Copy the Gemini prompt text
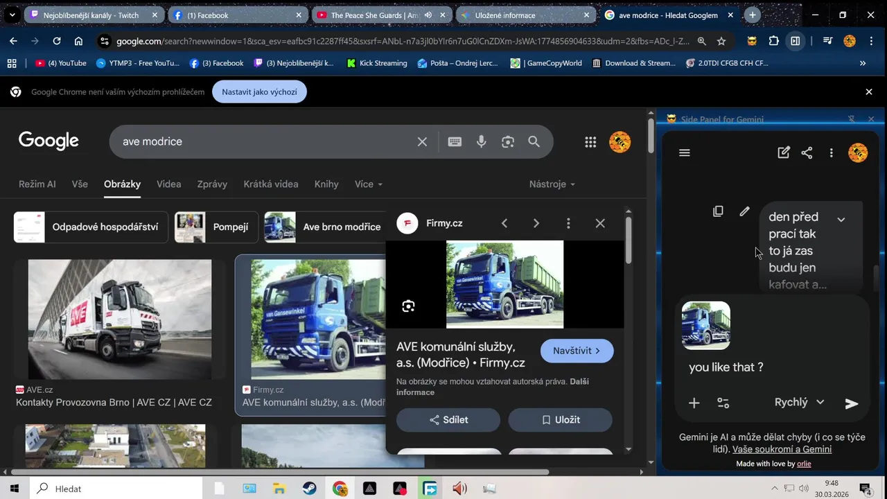The width and height of the screenshot is (887, 499). 718,211
